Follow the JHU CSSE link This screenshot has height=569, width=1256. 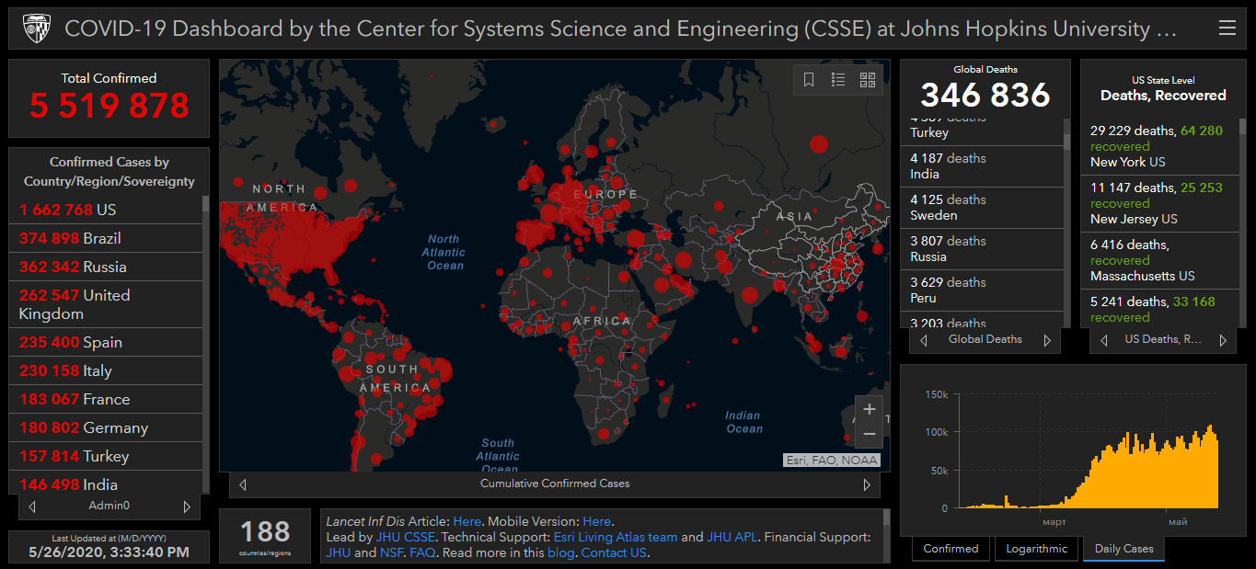(404, 537)
